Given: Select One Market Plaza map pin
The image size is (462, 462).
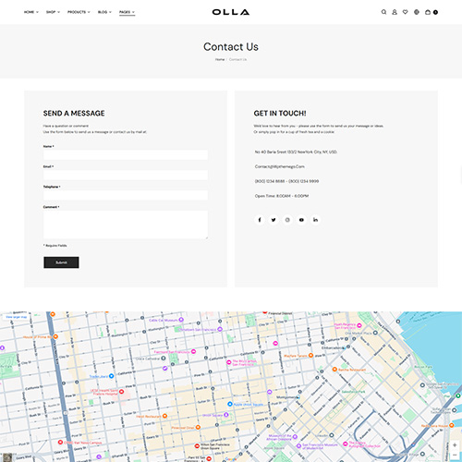Looking at the screenshot, I should [x=375, y=333].
